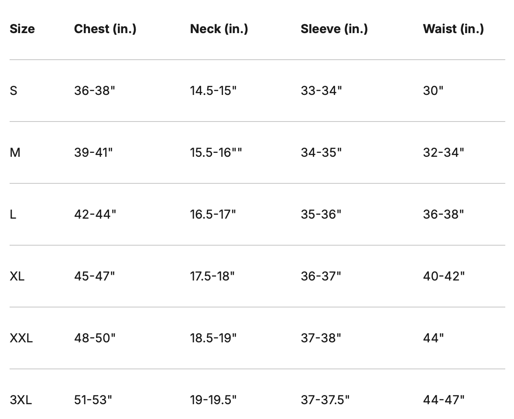Click the 19-19.5" neck measurement cell
This screenshot has height=419, width=514.
click(213, 400)
